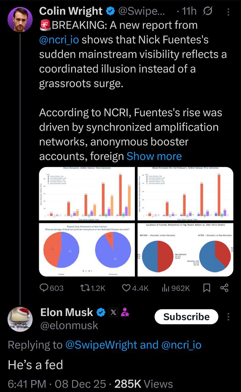Image resolution: width=241 pixels, height=392 pixels.
Task: Click Elon Musk's blue verified badge
Action: pos(101,312)
